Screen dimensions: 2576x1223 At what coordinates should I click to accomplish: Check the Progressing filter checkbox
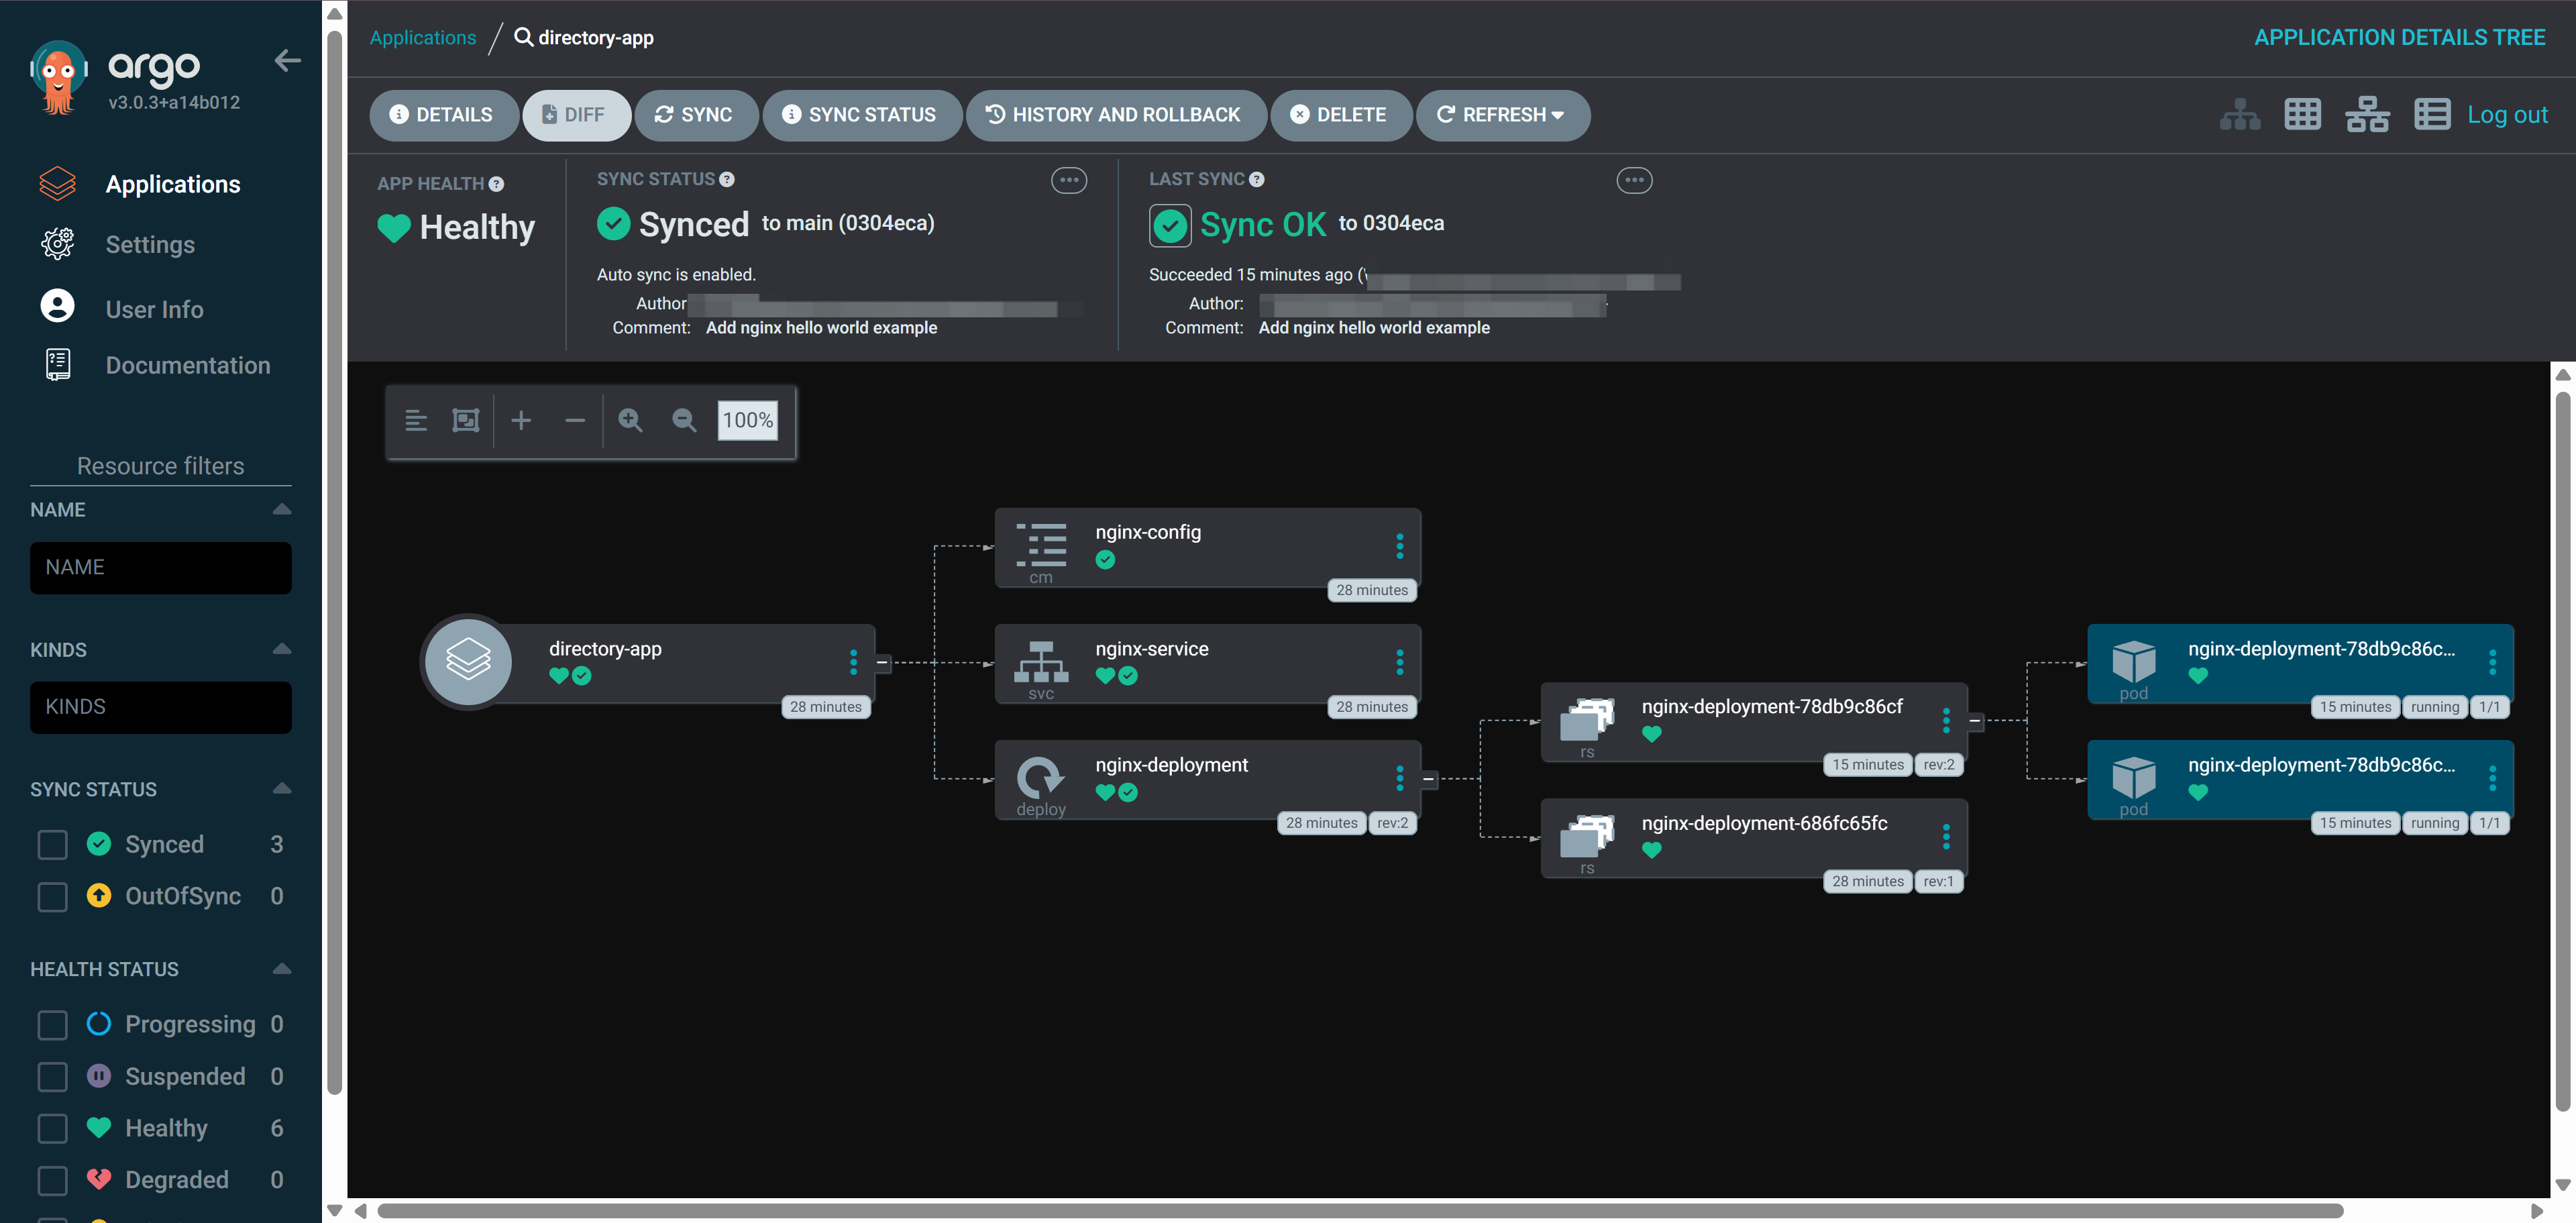pyautogui.click(x=52, y=1025)
